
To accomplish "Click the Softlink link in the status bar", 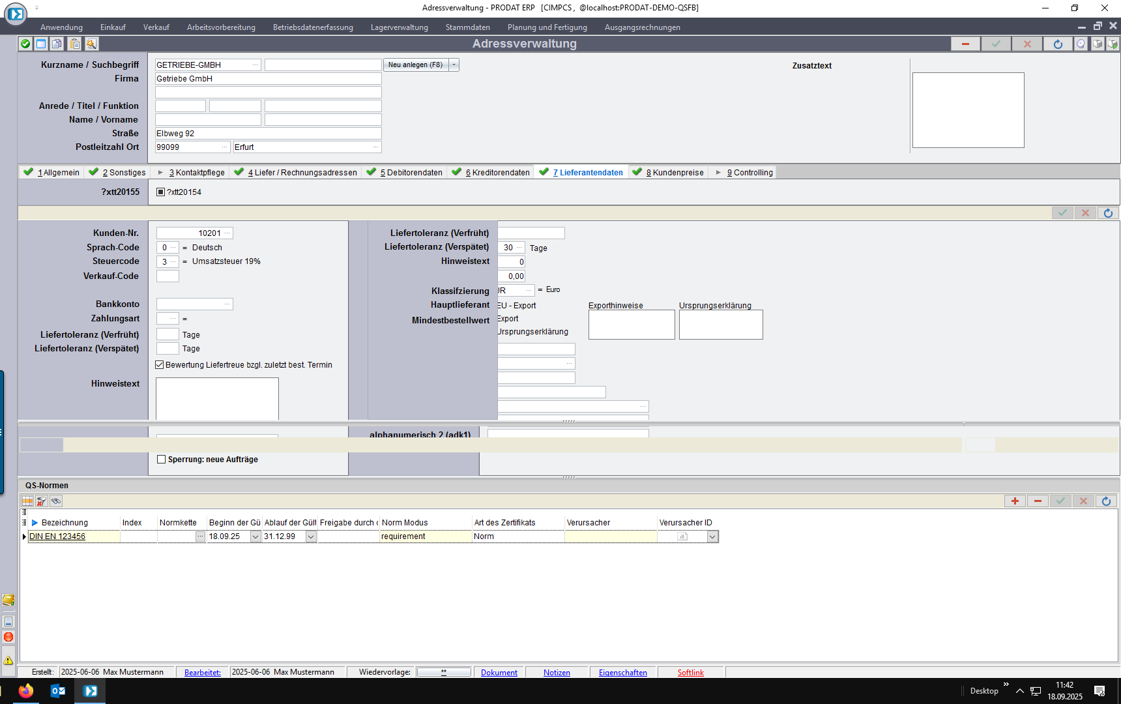I will point(690,673).
